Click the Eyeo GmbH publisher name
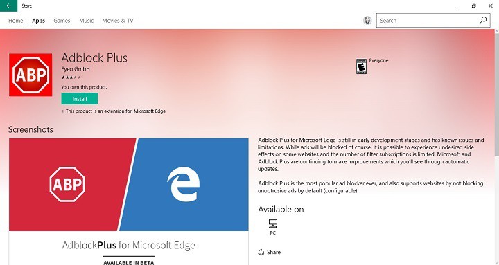 pyautogui.click(x=76, y=69)
